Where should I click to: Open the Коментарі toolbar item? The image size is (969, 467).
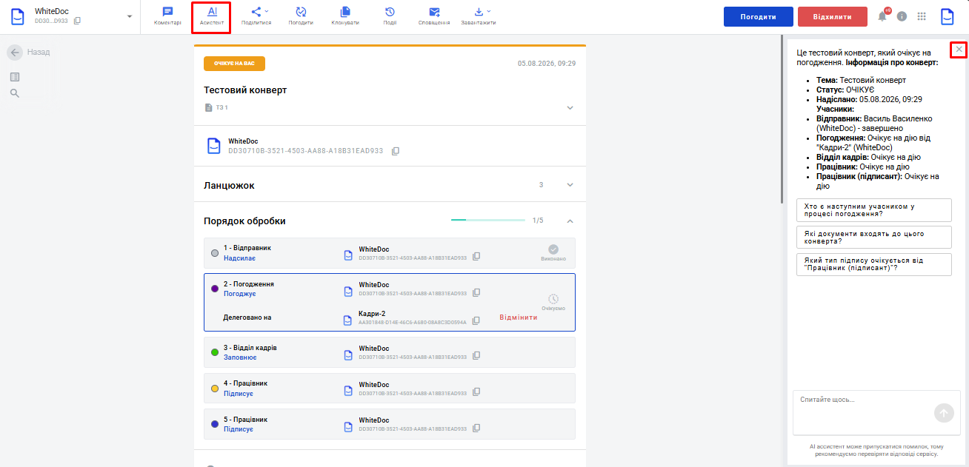point(167,16)
